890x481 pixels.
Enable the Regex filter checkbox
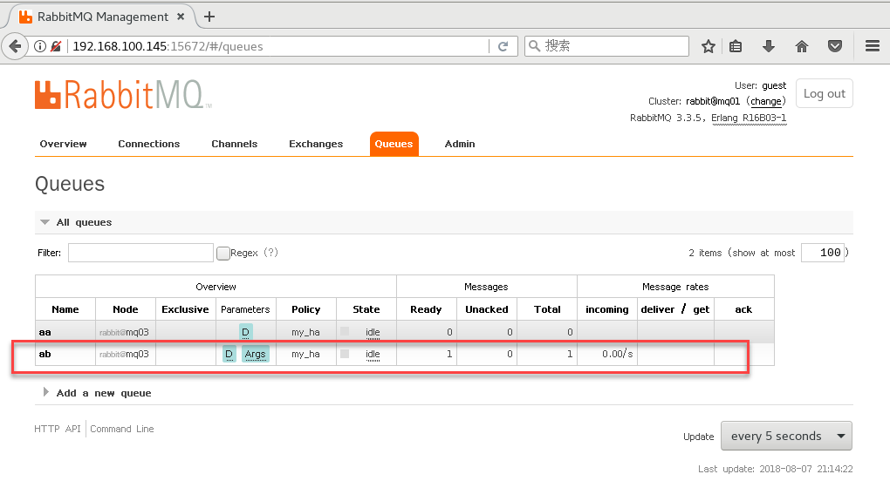coord(223,254)
